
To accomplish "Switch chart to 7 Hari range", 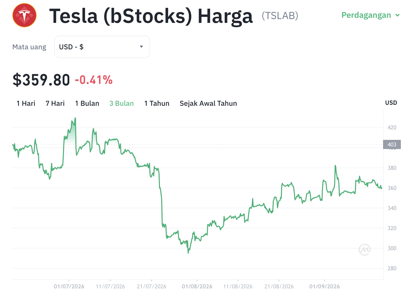I will 55,103.
